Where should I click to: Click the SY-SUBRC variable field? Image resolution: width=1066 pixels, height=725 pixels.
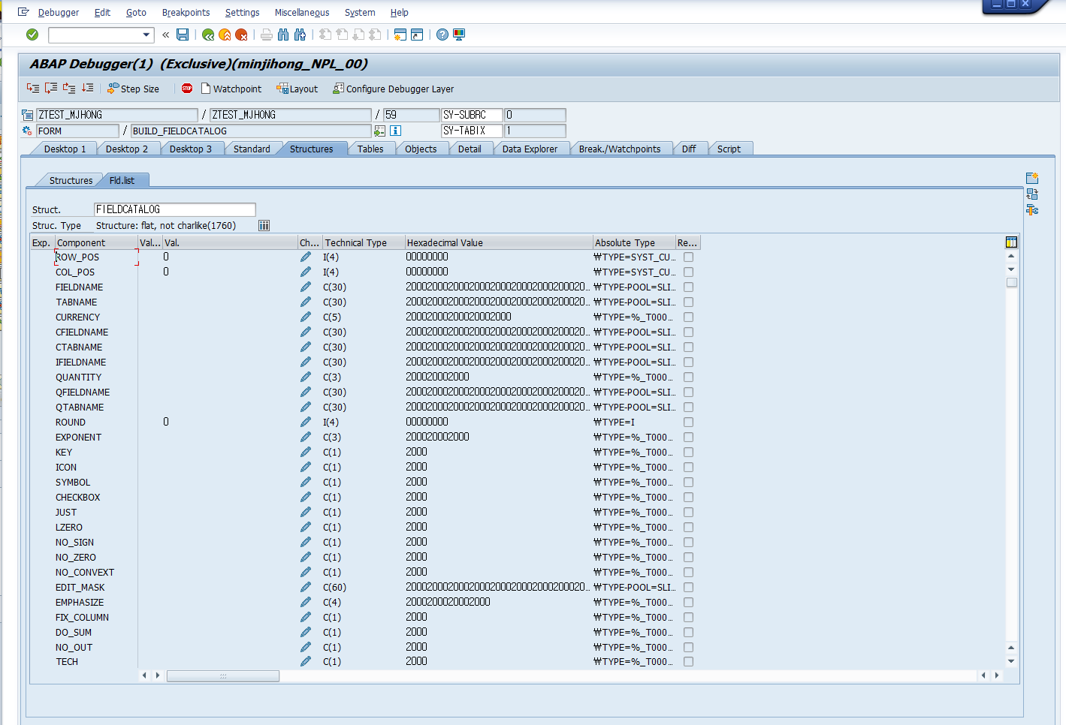(x=472, y=115)
